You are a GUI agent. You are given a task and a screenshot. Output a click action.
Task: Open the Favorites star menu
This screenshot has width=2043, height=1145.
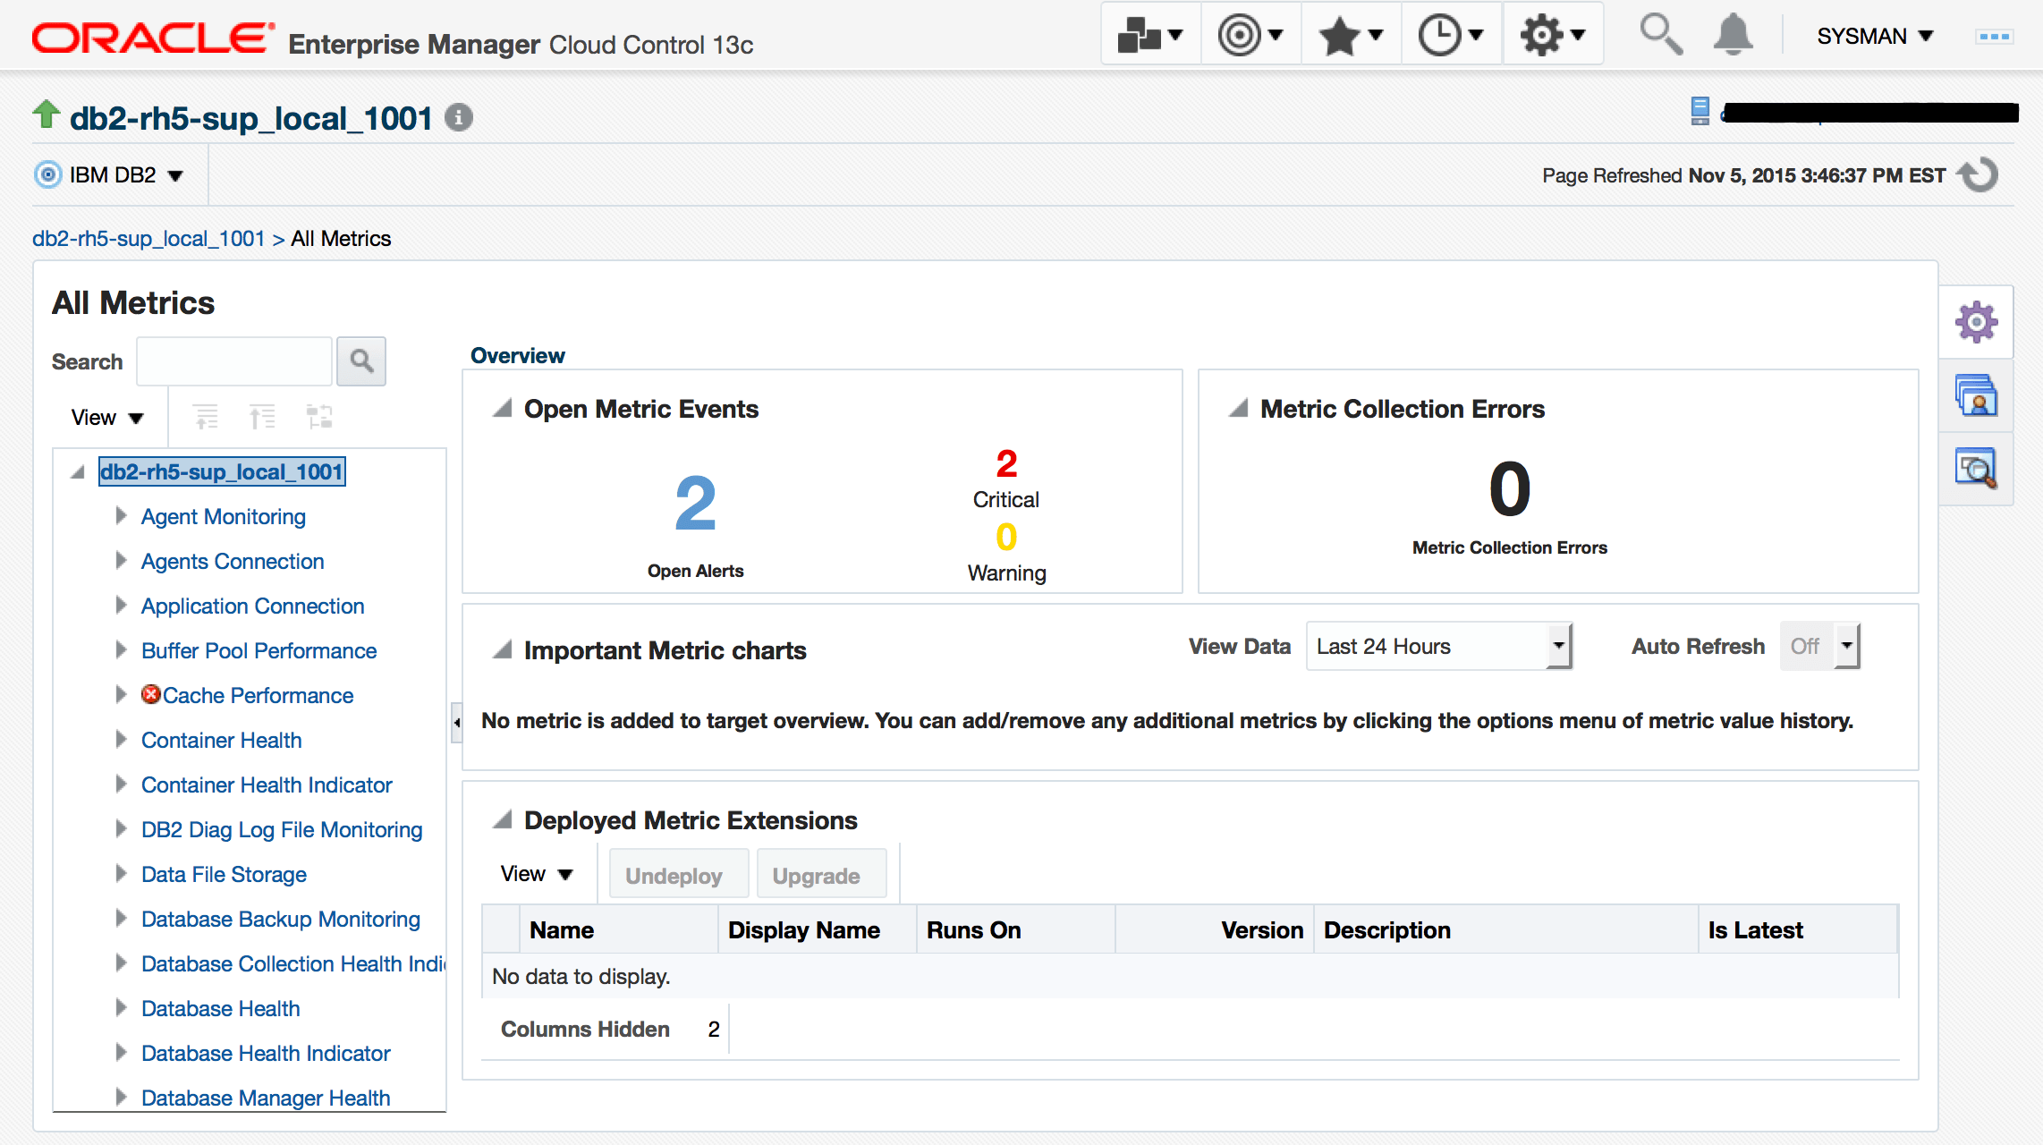tap(1350, 36)
